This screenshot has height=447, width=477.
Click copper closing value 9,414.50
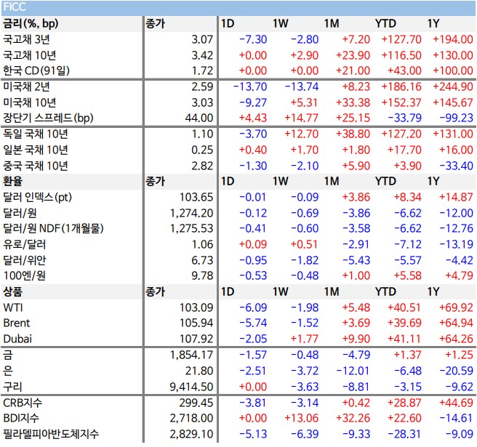click(x=191, y=387)
